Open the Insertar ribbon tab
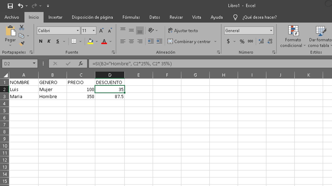The height and width of the screenshot is (186, 332). (55, 17)
